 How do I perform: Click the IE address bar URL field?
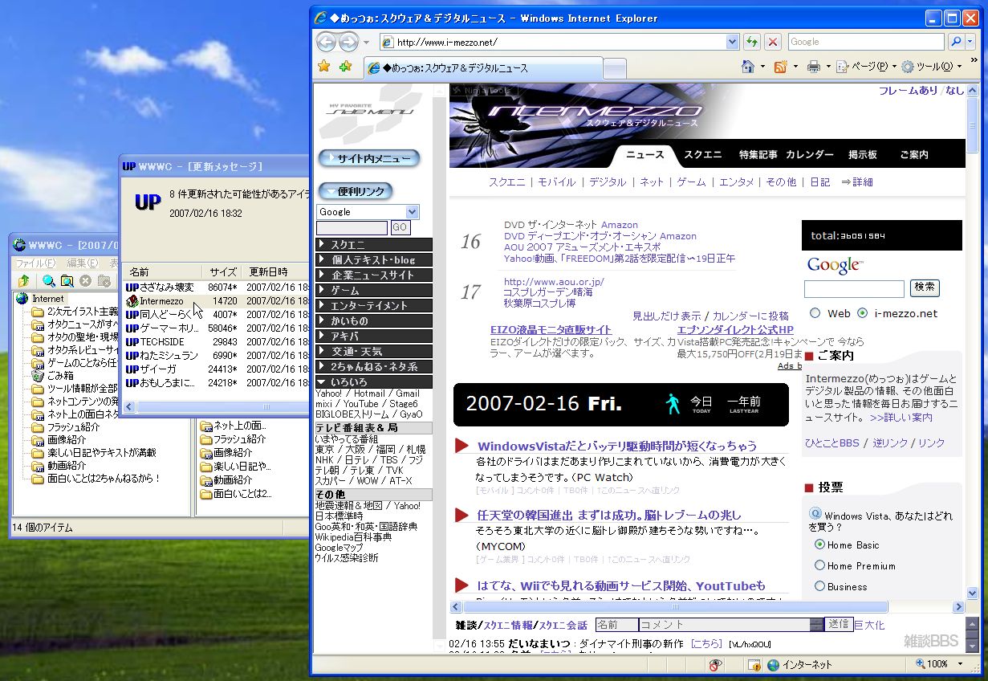click(559, 43)
